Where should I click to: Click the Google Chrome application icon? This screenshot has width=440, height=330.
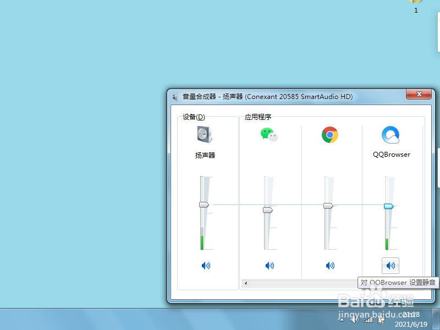[x=330, y=134]
